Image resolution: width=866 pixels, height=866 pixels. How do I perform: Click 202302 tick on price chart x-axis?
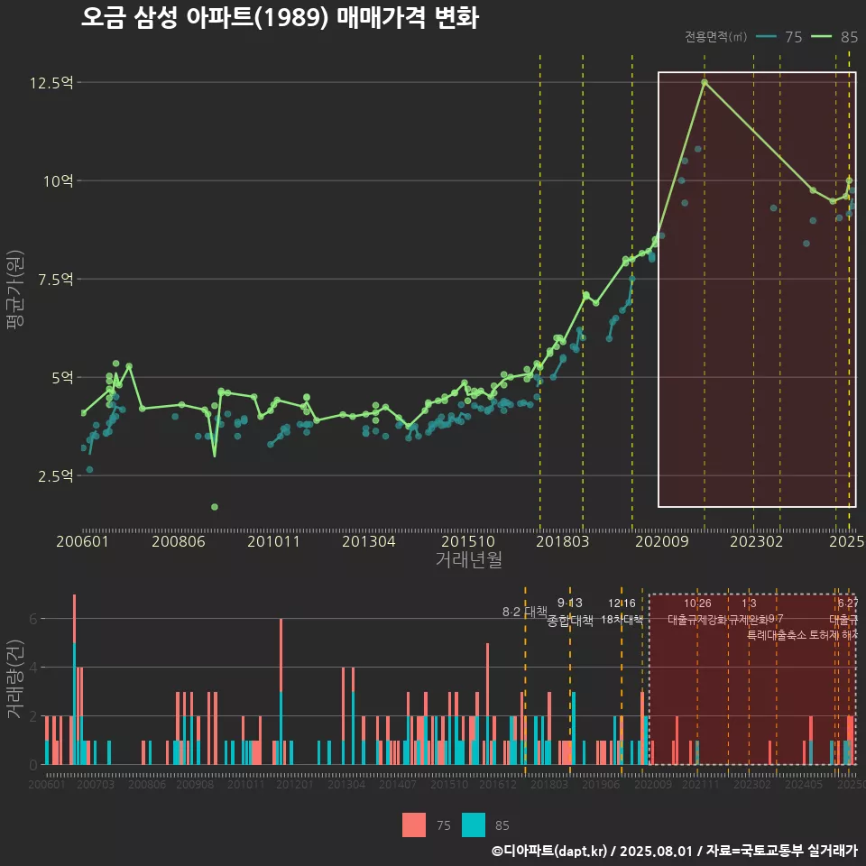pyautogui.click(x=757, y=541)
